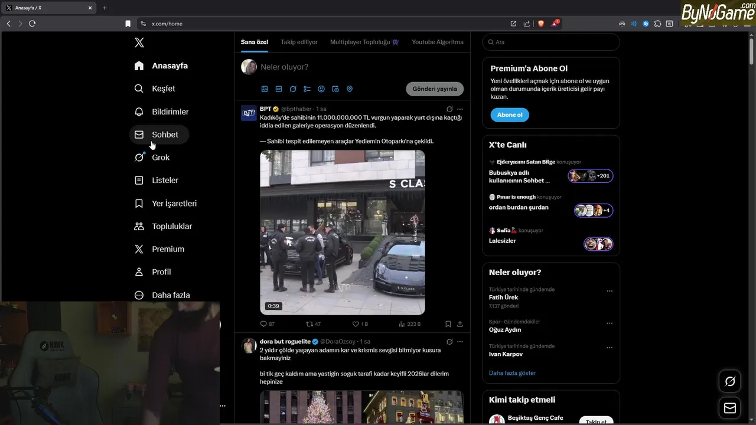Click the X logo in sidebar
Viewport: 756px width, 425px height.
pos(139,42)
